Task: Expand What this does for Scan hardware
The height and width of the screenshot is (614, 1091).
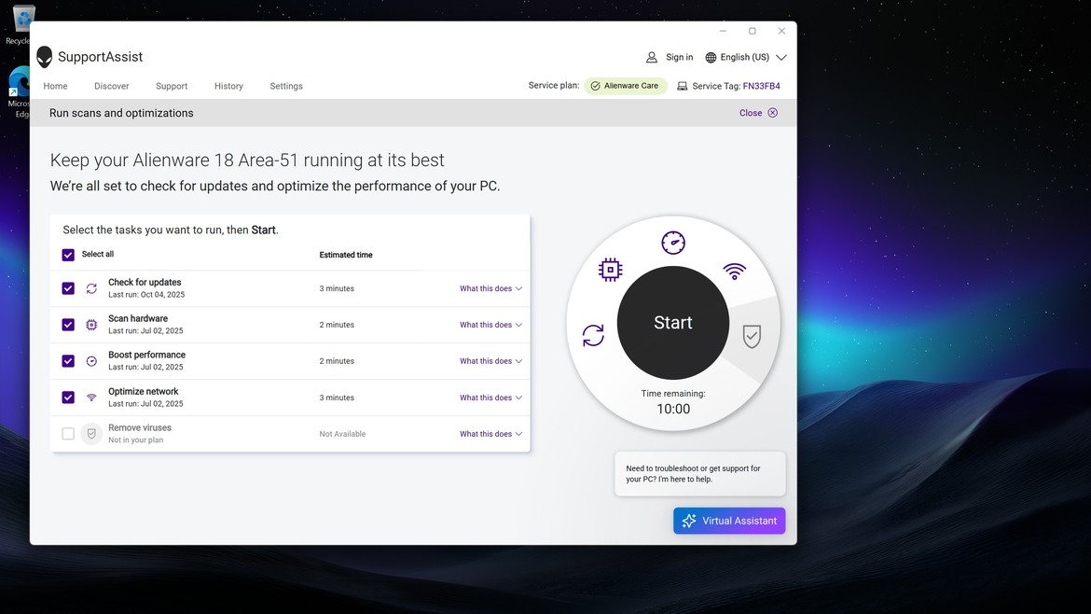Action: [x=490, y=325]
